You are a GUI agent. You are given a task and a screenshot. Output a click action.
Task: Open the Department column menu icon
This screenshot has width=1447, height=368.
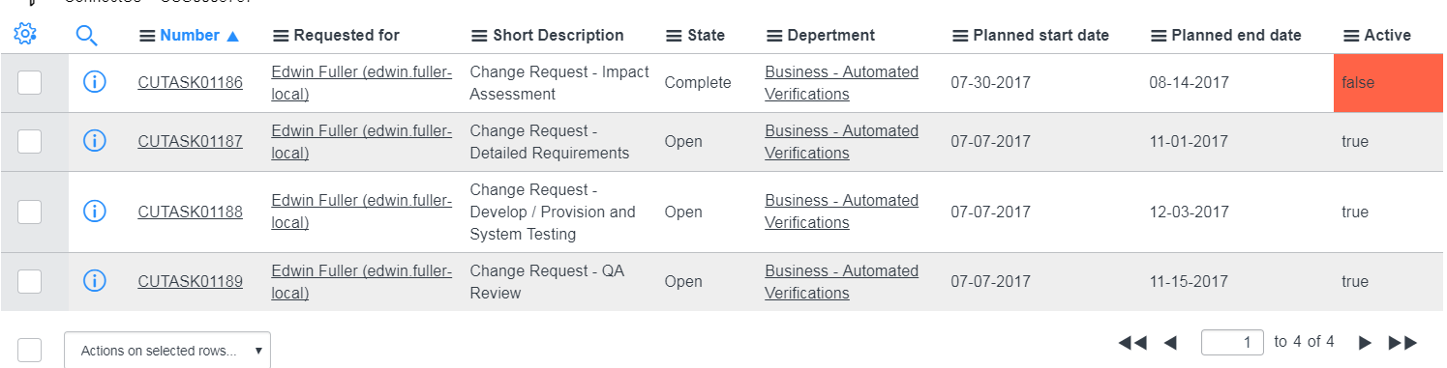(x=773, y=36)
